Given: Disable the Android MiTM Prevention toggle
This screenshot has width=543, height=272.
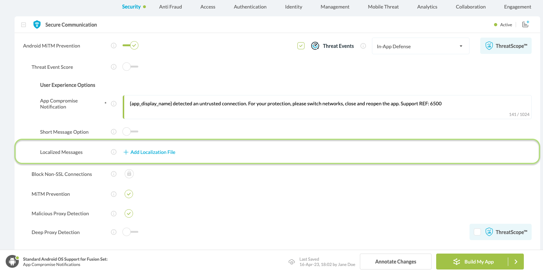Looking at the screenshot, I should click(130, 45).
